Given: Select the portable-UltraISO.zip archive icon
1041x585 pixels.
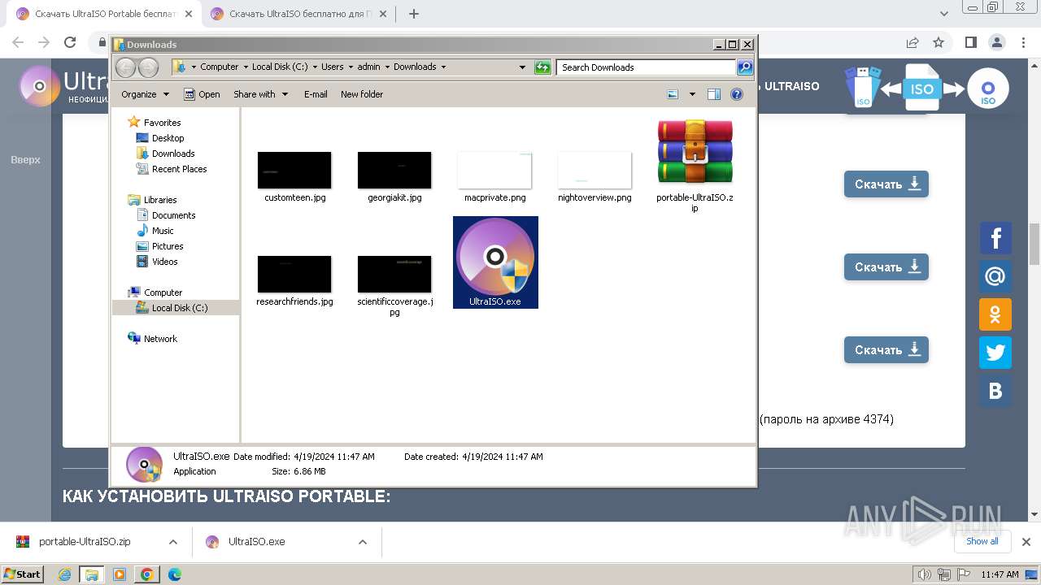Looking at the screenshot, I should pyautogui.click(x=695, y=151).
